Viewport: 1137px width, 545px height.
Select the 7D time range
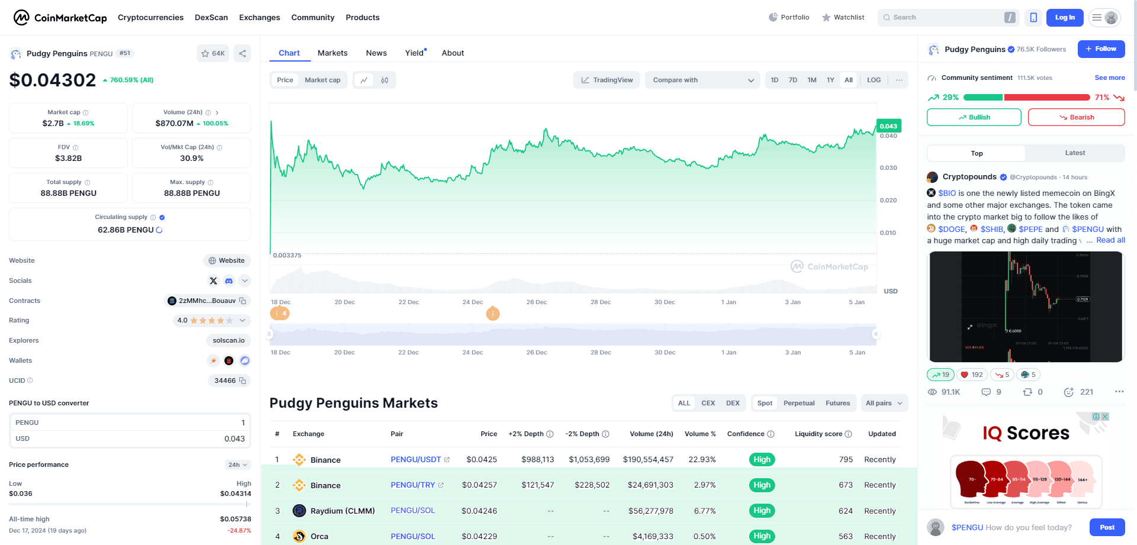[x=793, y=80]
